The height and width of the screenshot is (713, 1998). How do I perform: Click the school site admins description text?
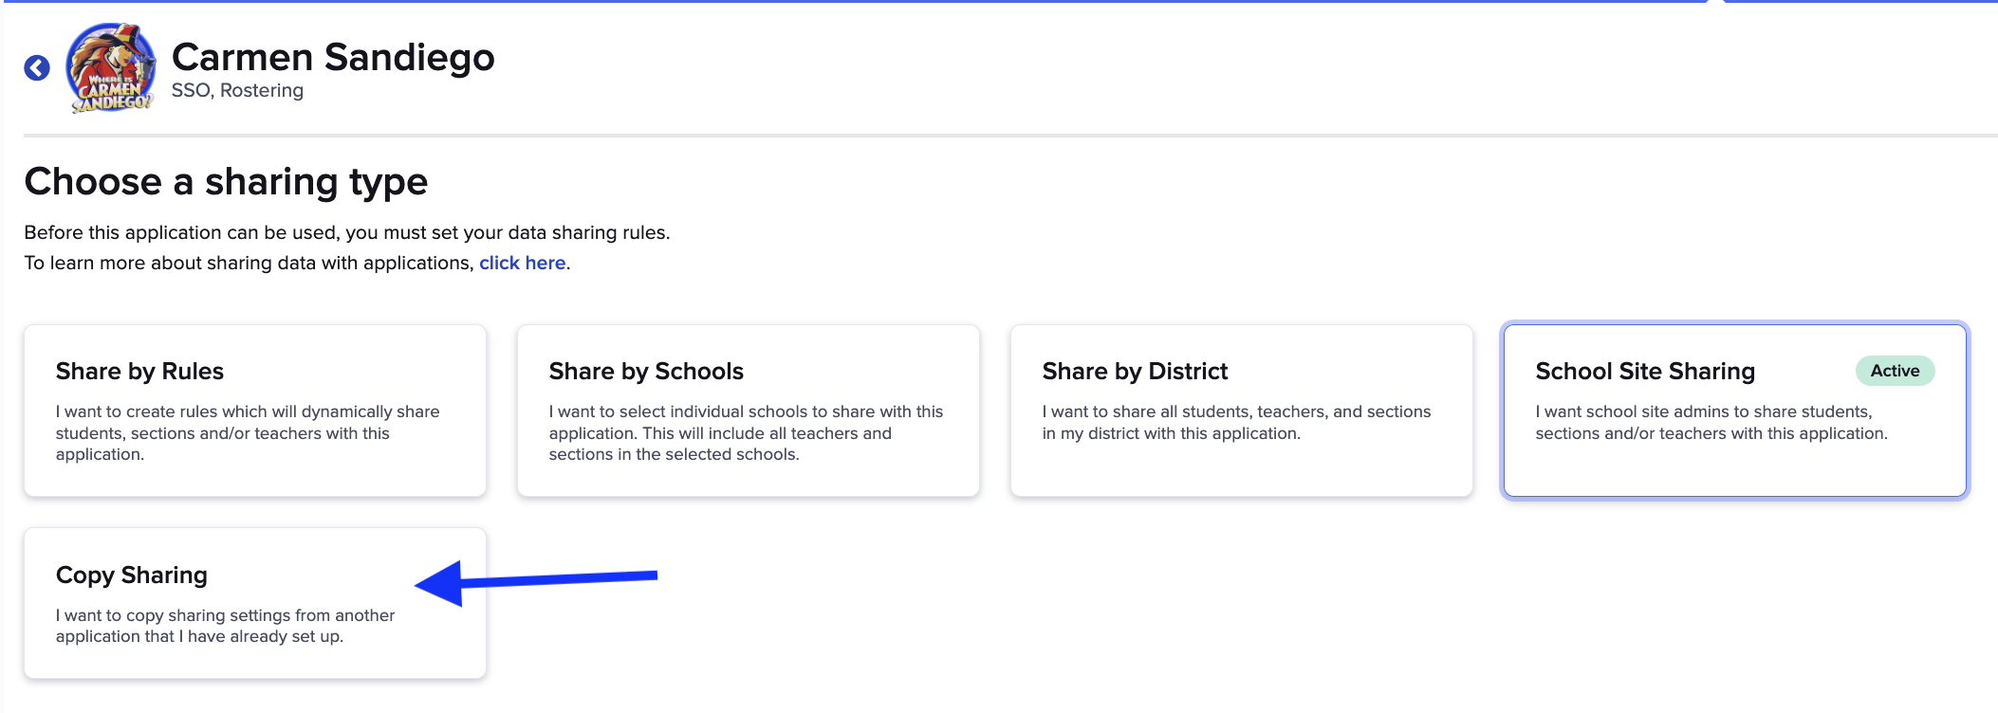pos(1711,422)
